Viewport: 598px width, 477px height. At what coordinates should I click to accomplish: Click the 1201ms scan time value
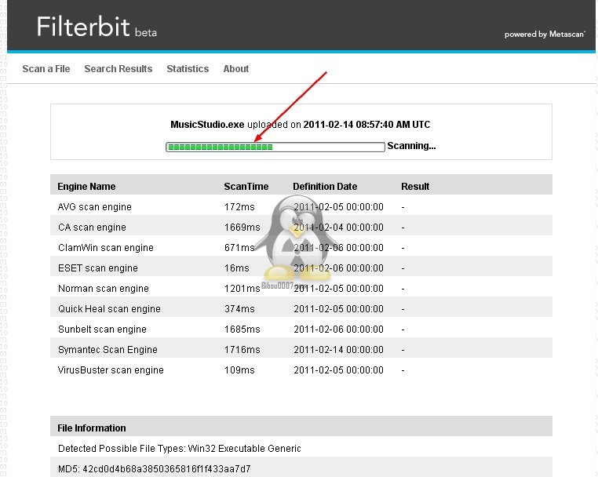point(242,289)
